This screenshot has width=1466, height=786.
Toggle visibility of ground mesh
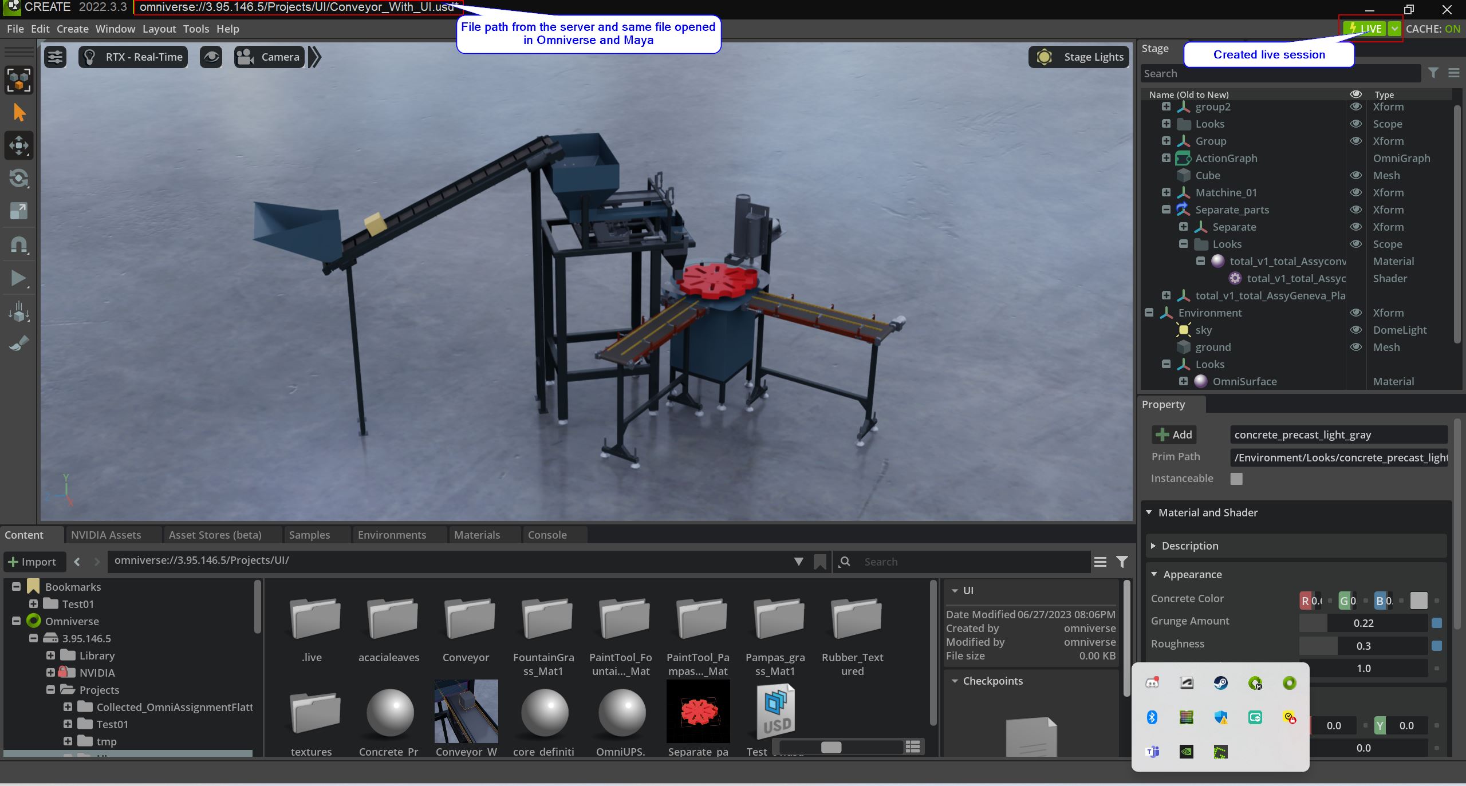(x=1355, y=347)
